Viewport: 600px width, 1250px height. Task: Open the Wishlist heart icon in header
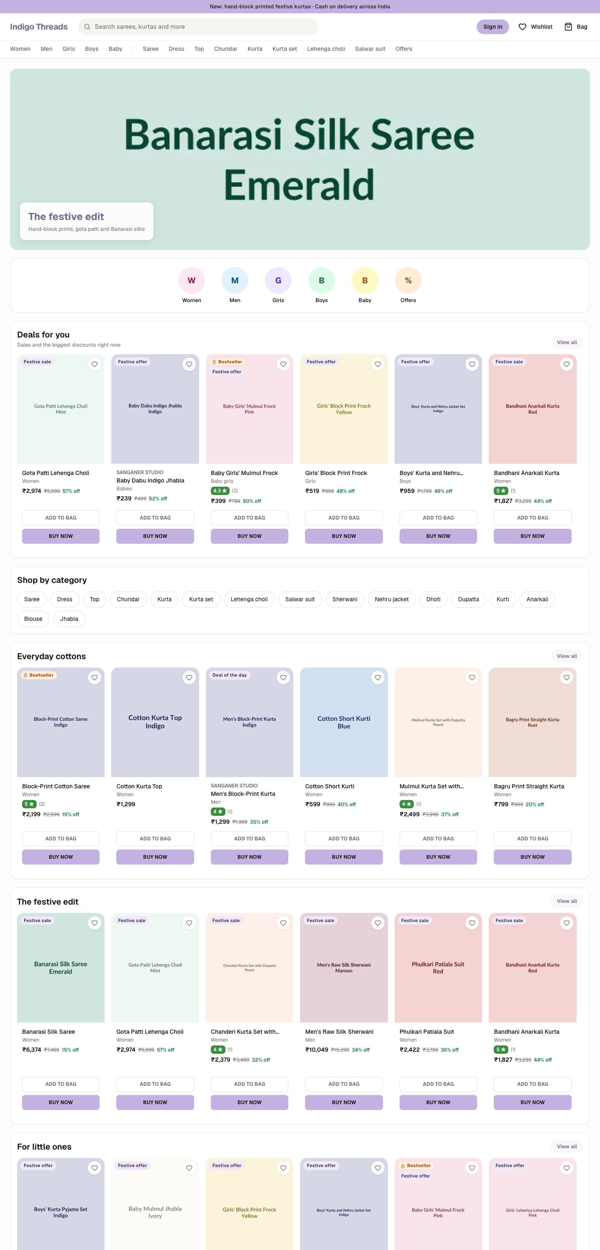point(522,27)
